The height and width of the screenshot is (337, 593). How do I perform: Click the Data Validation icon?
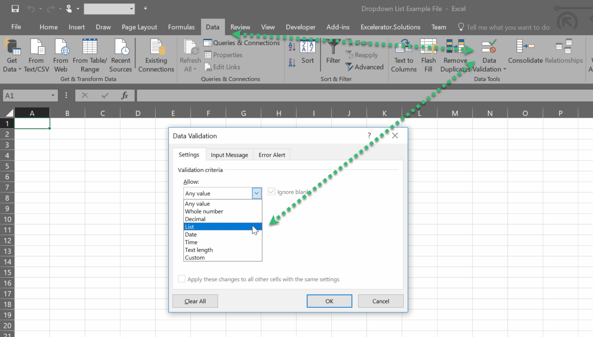coord(489,47)
